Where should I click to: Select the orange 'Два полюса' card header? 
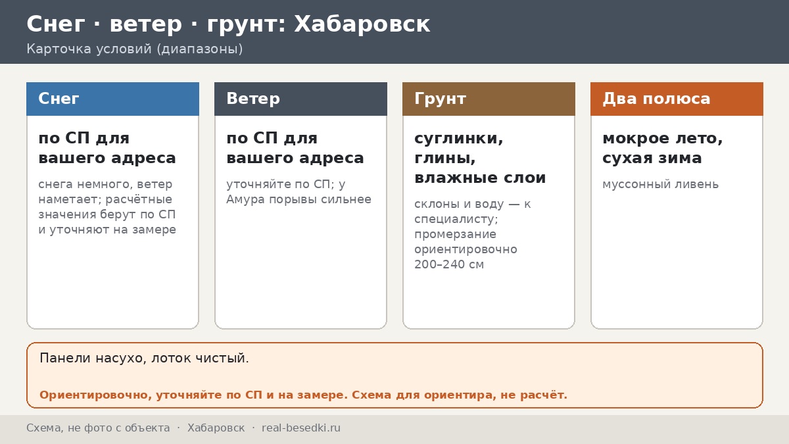(x=677, y=99)
